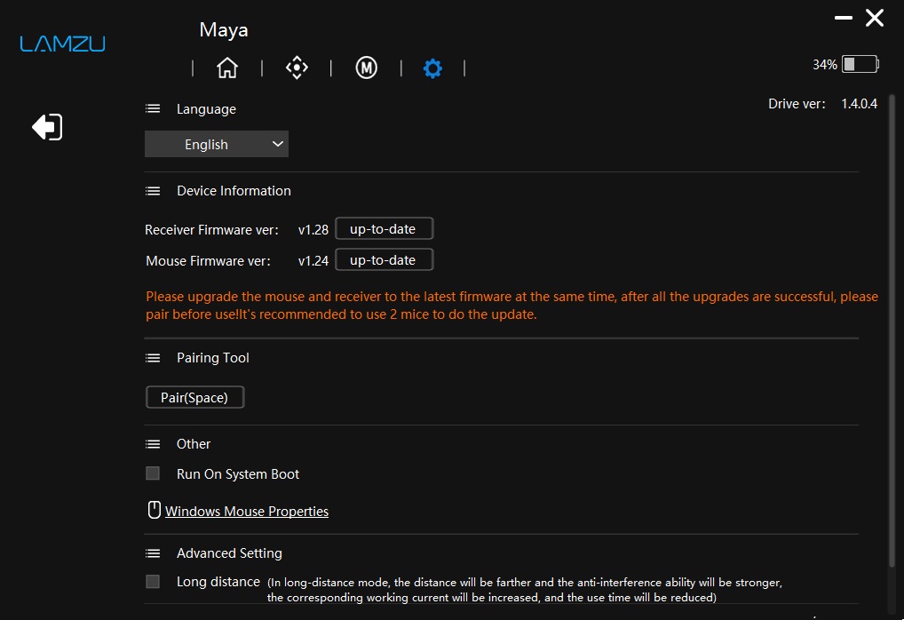Open the Macro tab (M icon)
The image size is (904, 620).
tap(366, 68)
